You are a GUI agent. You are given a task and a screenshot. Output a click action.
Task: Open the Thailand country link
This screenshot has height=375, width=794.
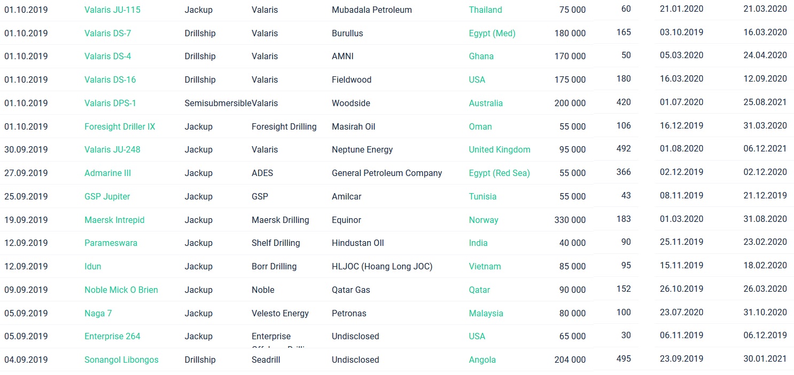pos(485,10)
